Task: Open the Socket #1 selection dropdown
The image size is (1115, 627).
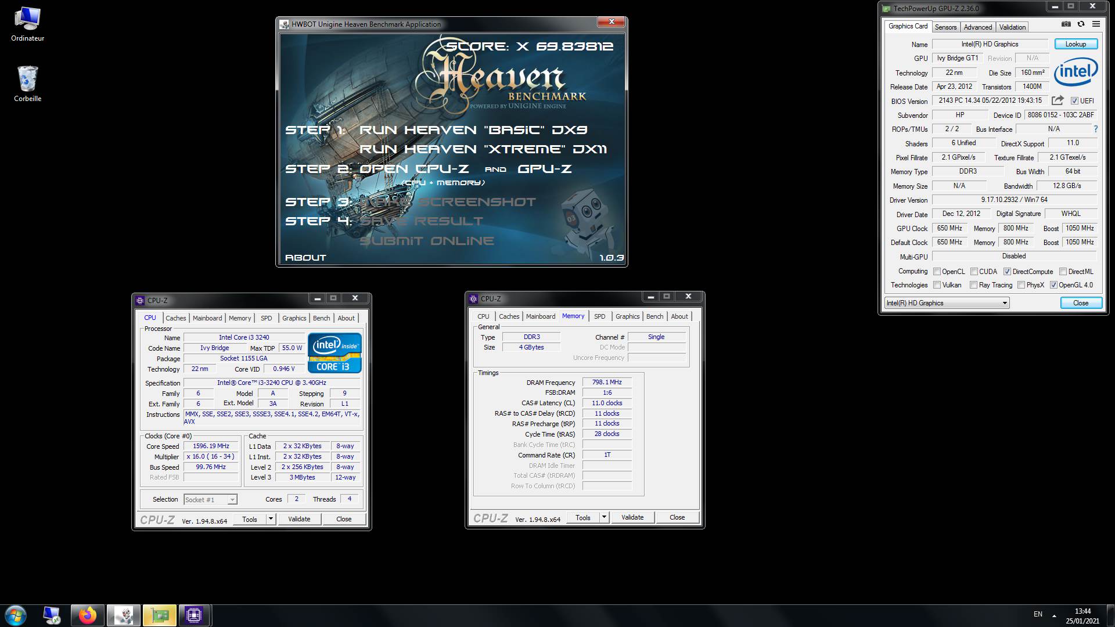Action: (210, 499)
